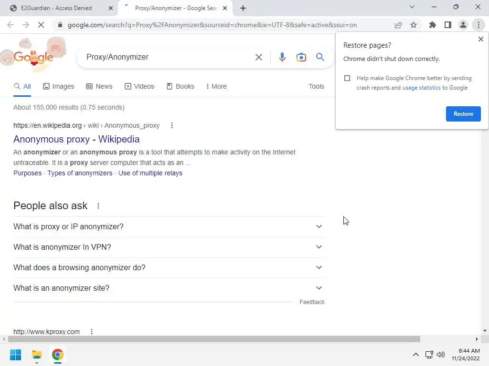
Task: Expand 'What is an anonymizer site?'
Action: [x=169, y=288]
